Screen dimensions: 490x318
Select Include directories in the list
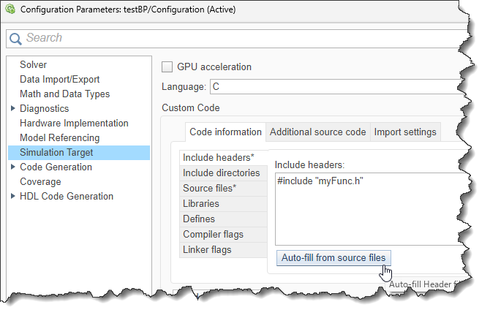pos(221,173)
